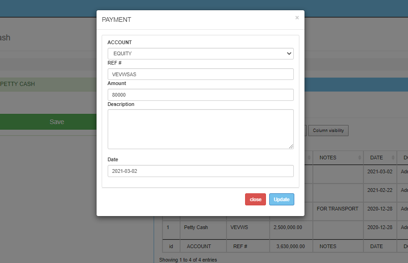Select the Petty Cash row account cell

pos(196,228)
